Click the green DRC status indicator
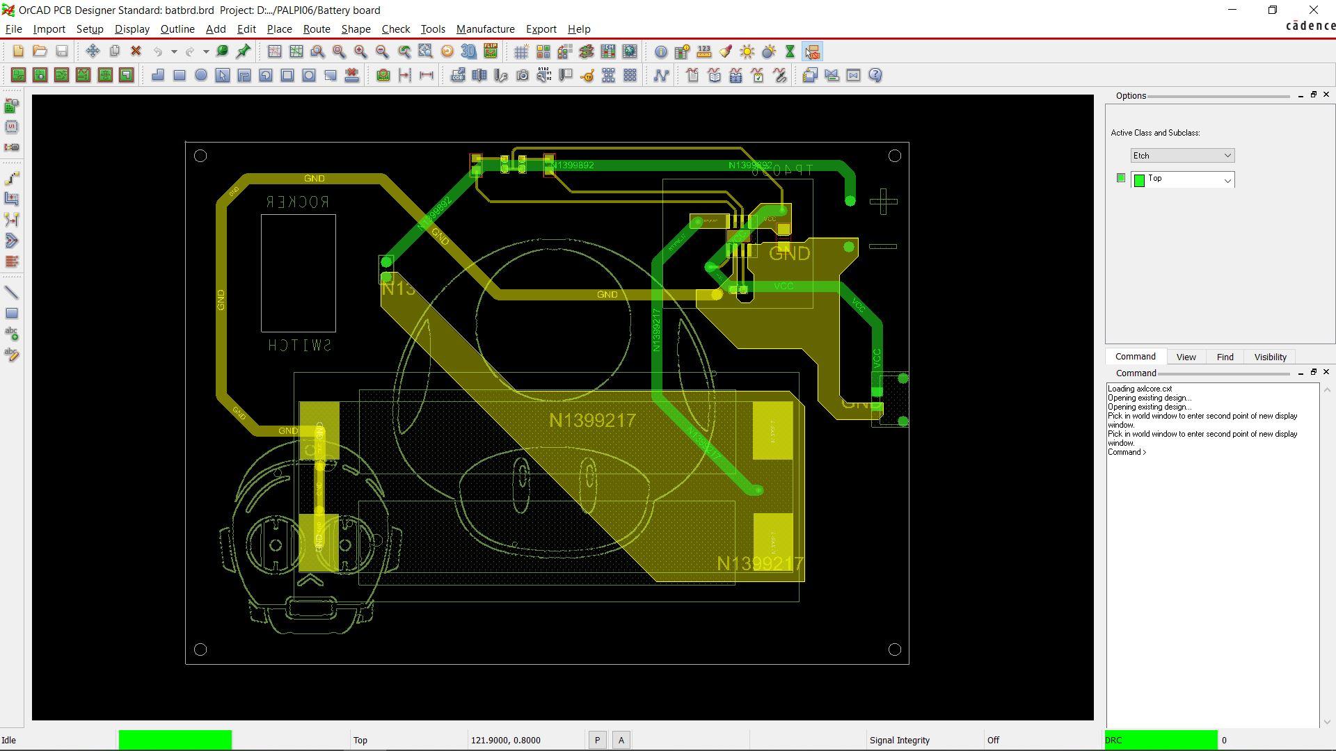1336x751 pixels. click(x=1161, y=741)
